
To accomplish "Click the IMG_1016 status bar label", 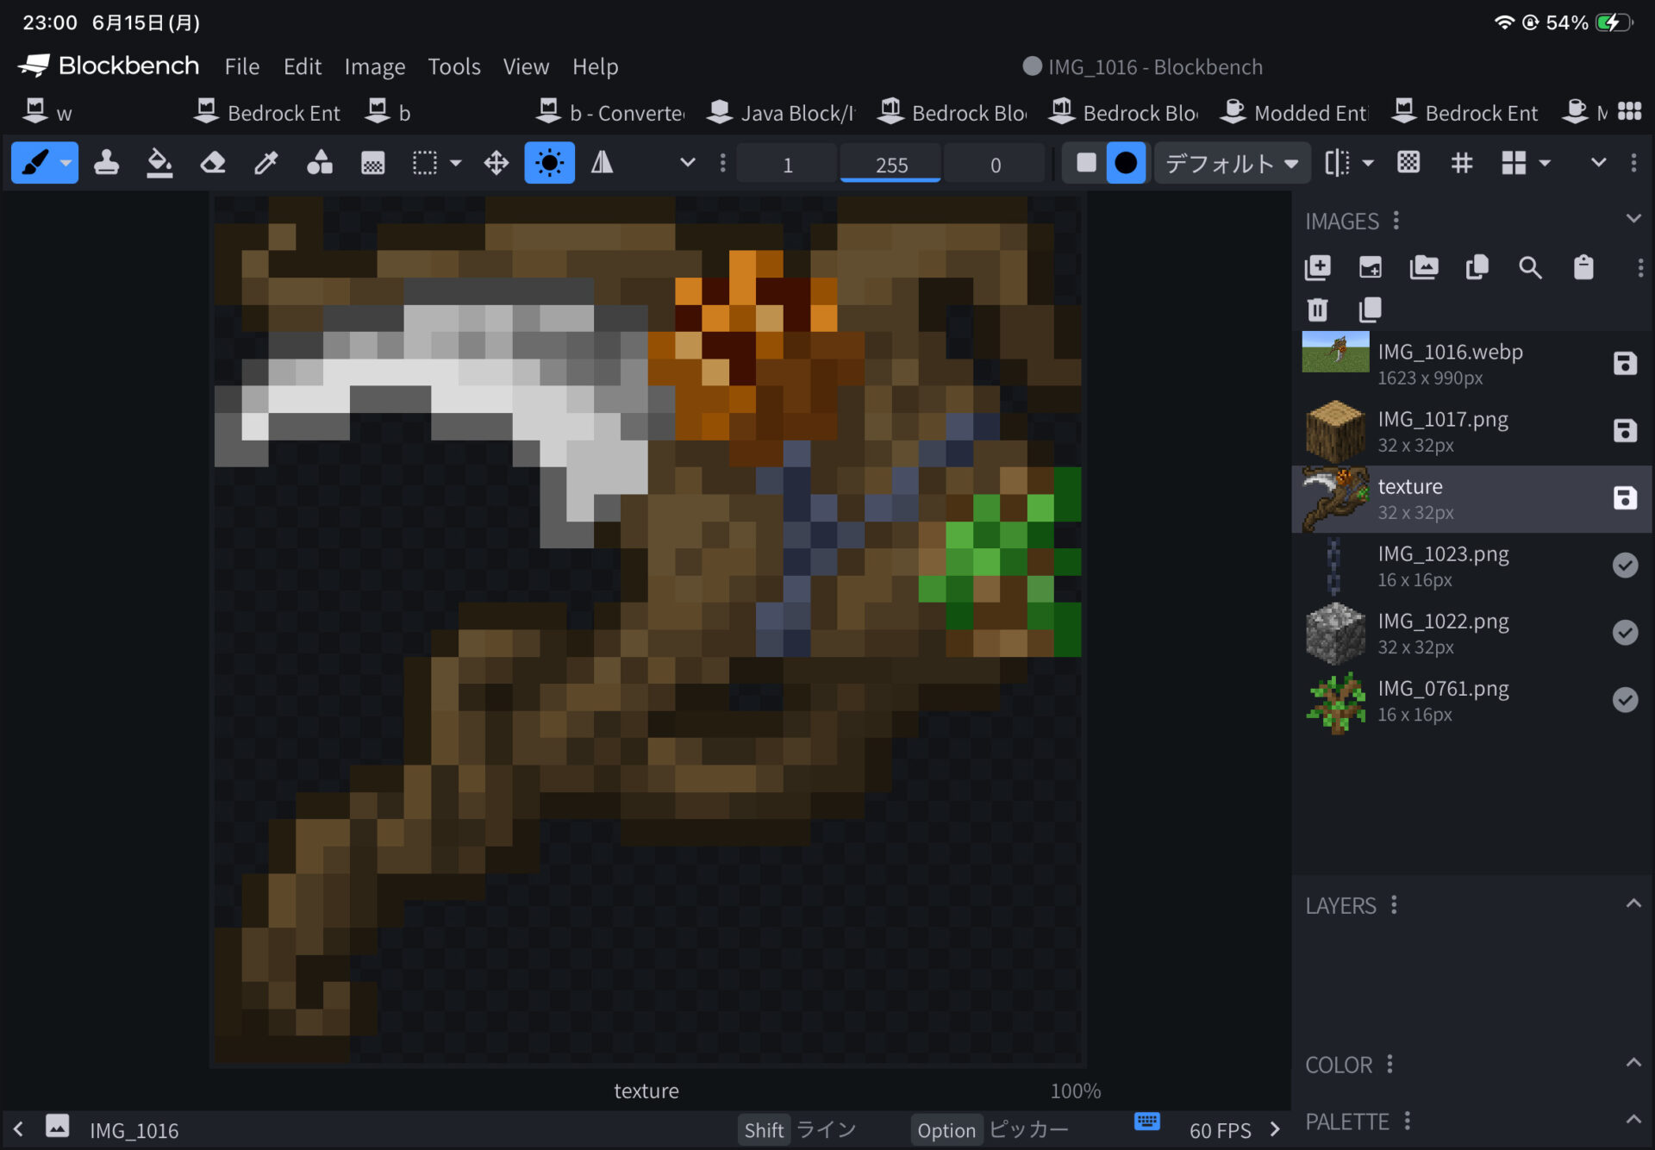I will pos(134,1130).
